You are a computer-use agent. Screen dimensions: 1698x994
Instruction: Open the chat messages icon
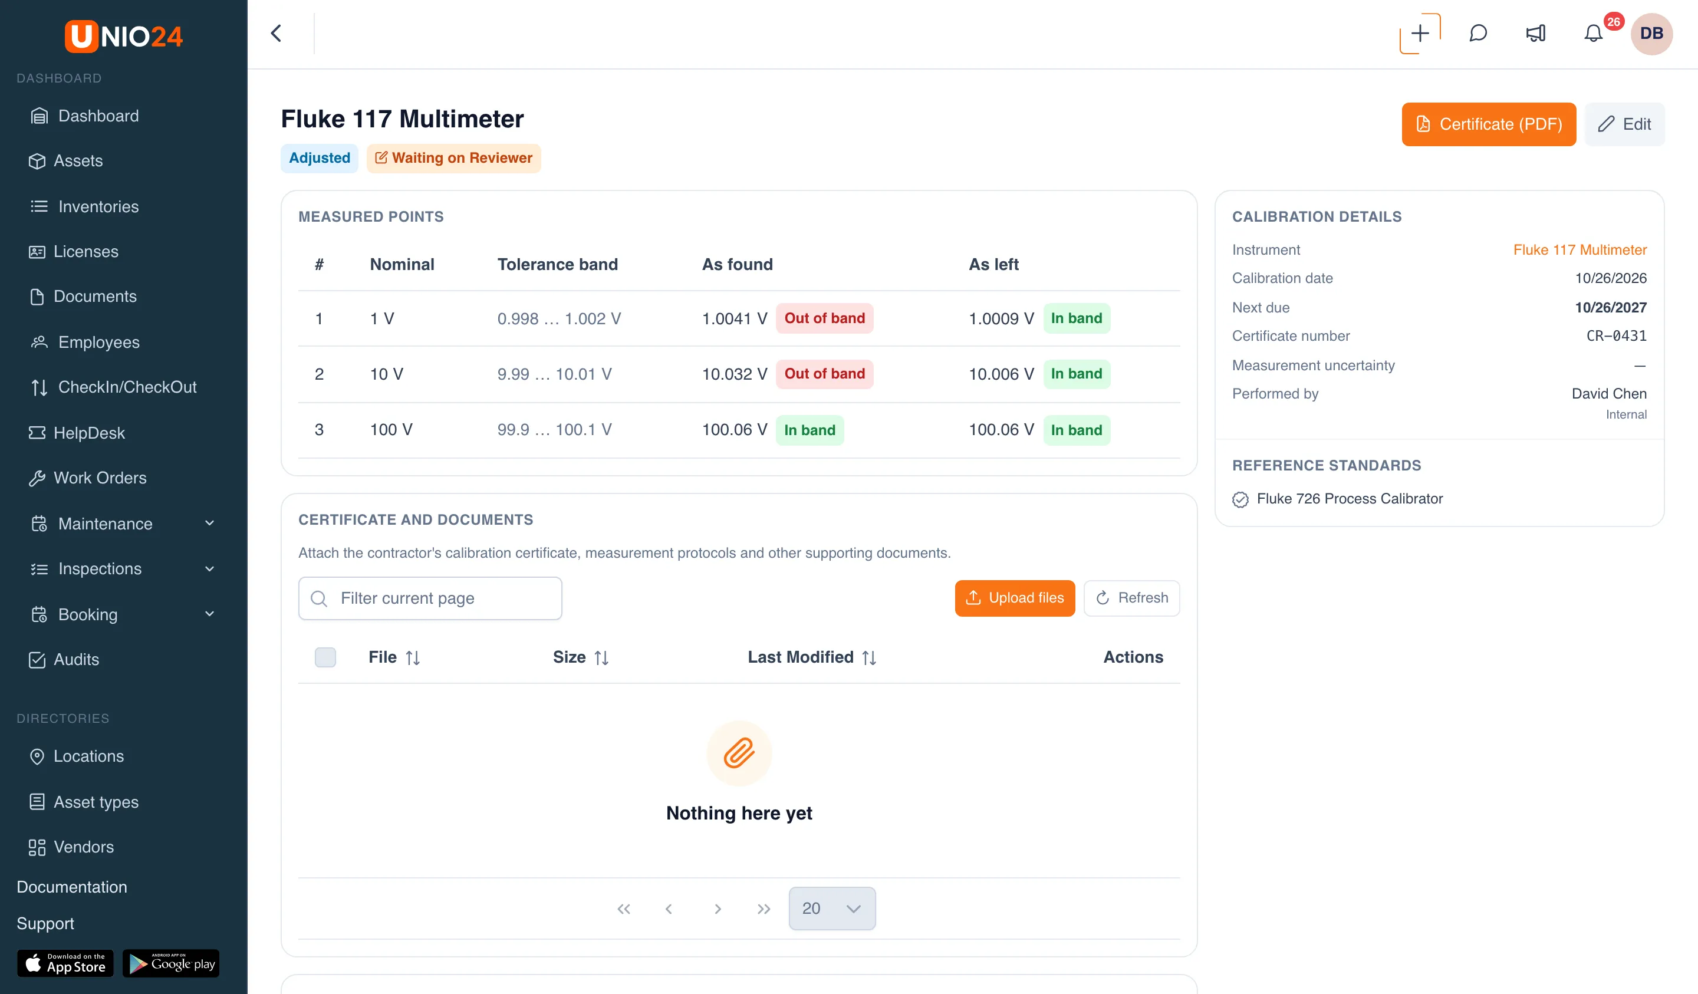[1477, 33]
